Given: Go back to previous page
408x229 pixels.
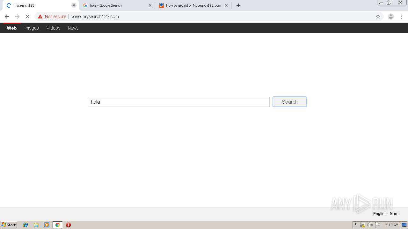Looking at the screenshot, I should coord(7,17).
